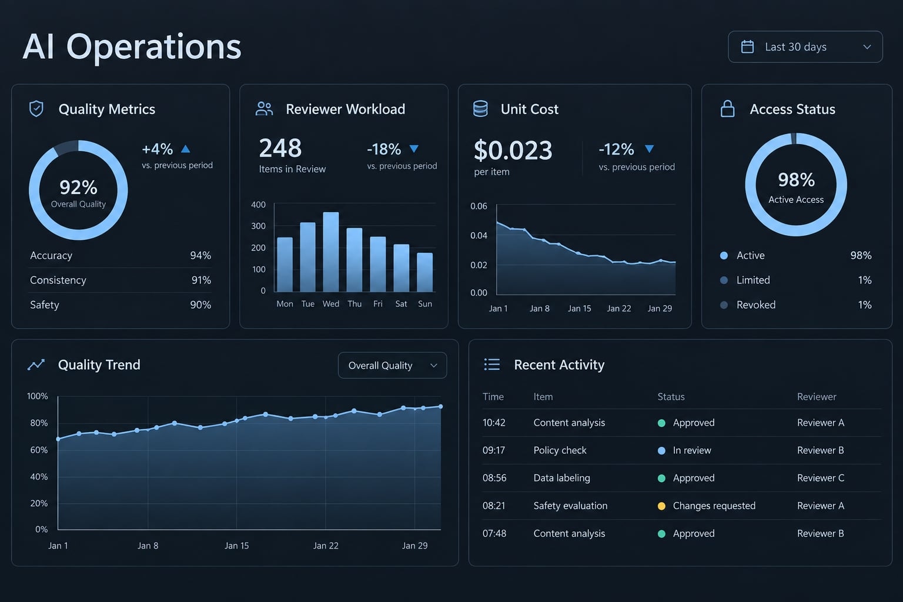Click the Mon bar in workload chart
The width and height of the screenshot is (903, 602).
[285, 265]
